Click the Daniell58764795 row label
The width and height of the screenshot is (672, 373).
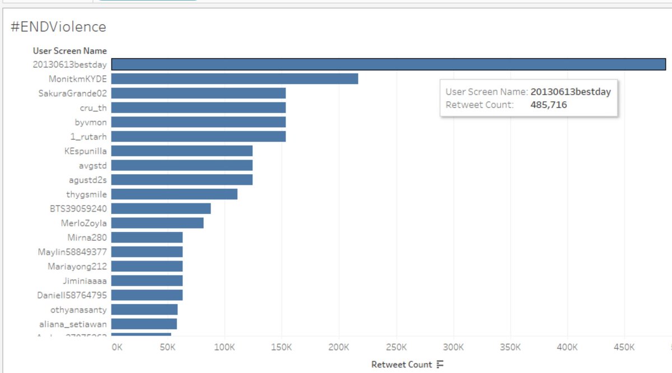coord(72,295)
